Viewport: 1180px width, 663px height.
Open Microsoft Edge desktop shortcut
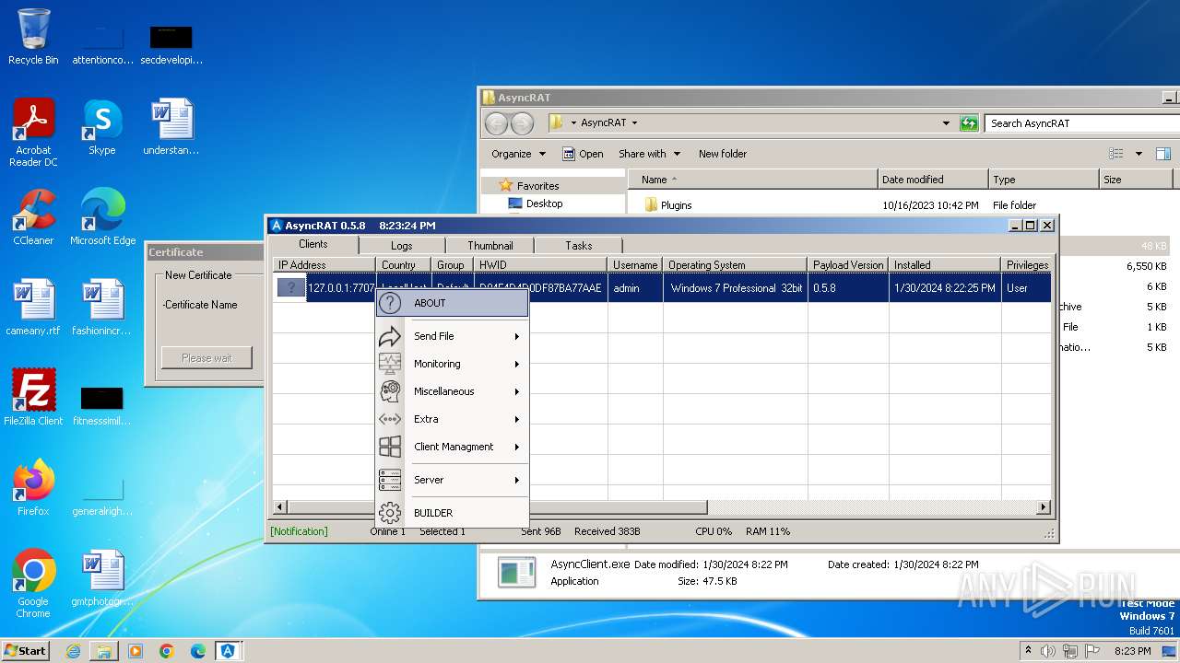pos(102,217)
